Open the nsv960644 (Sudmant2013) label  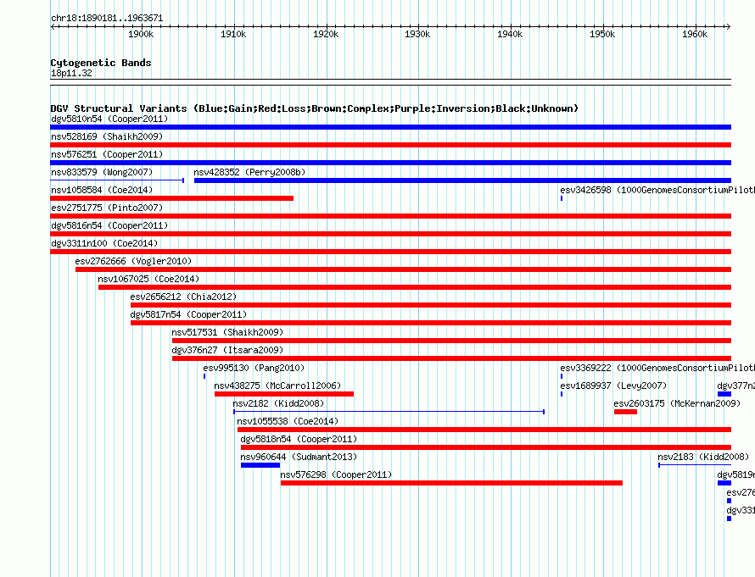click(x=299, y=457)
